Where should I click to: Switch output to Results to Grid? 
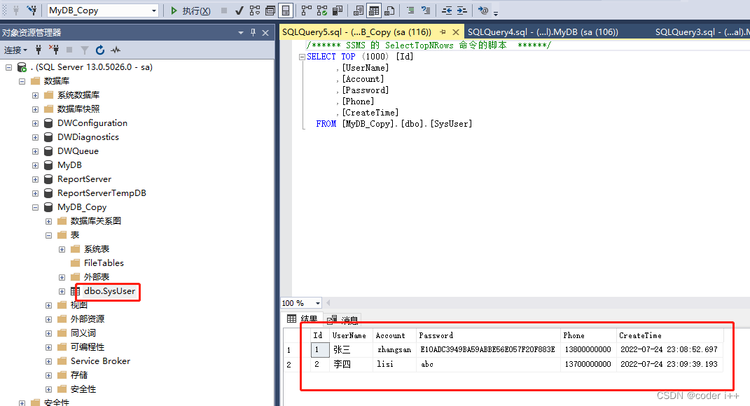(374, 10)
